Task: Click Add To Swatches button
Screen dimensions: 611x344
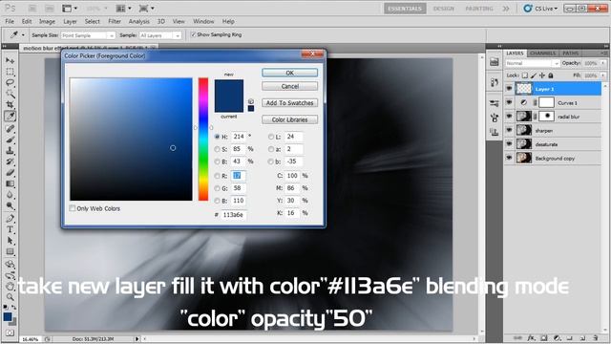Action: (x=289, y=103)
